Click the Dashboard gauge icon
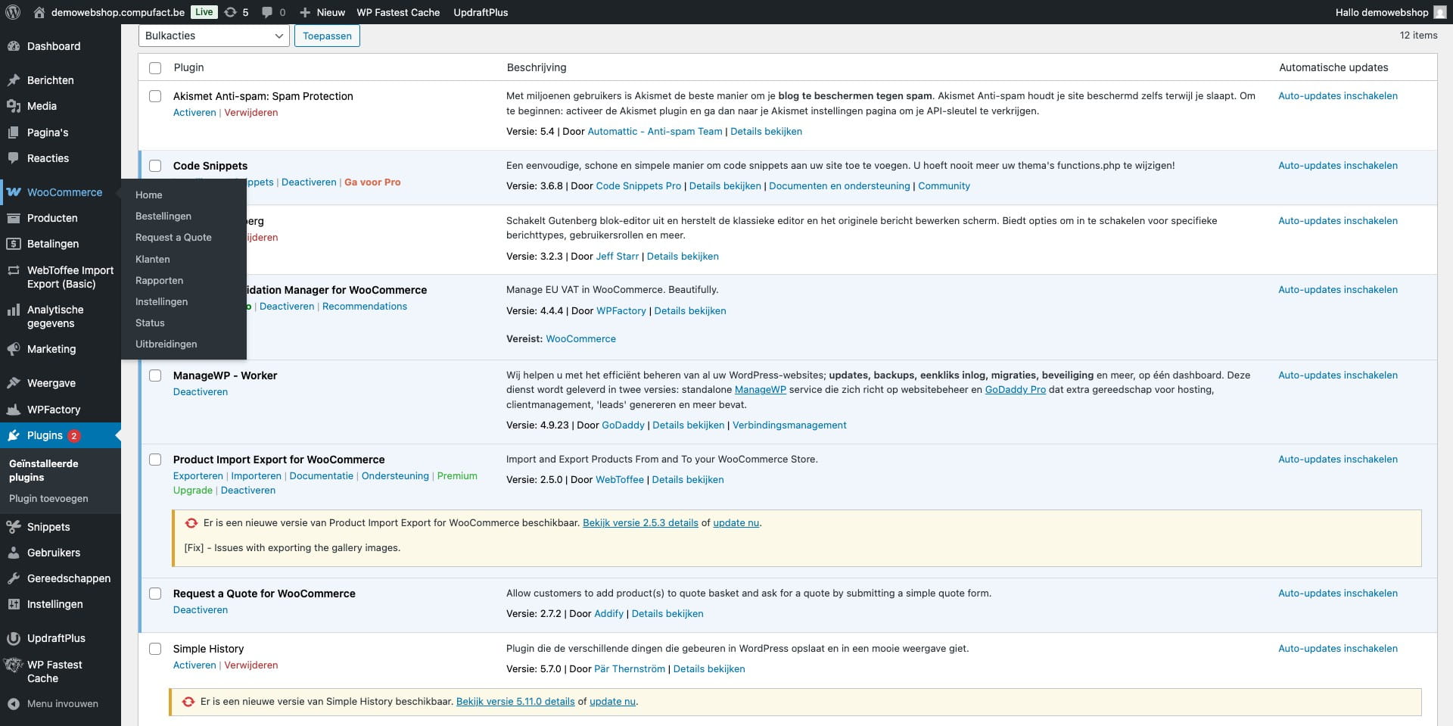The height and width of the screenshot is (726, 1453). tap(14, 46)
